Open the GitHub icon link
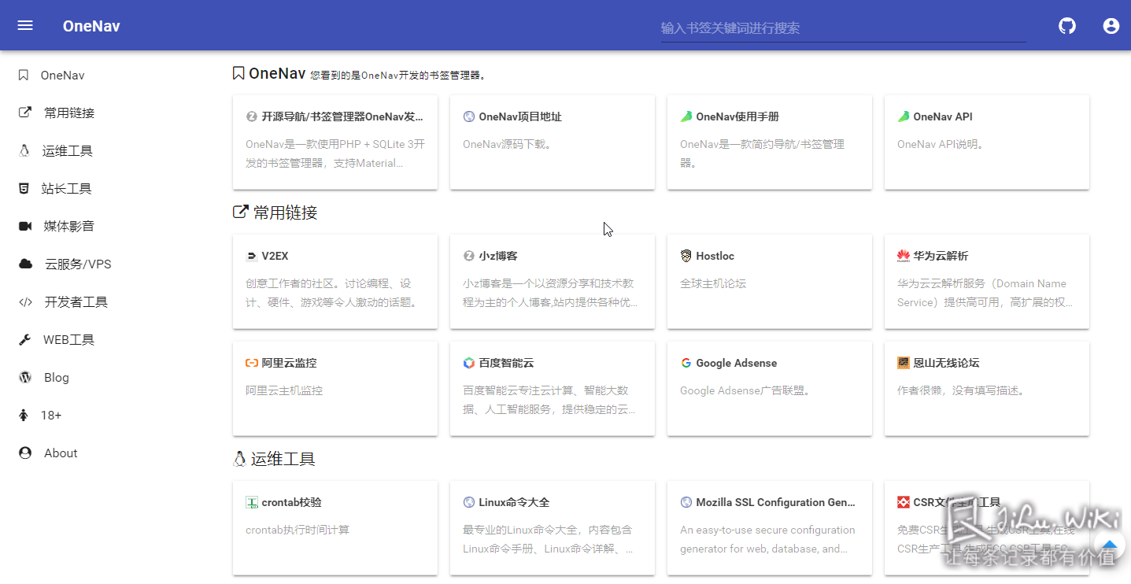This screenshot has width=1131, height=584. tap(1066, 26)
